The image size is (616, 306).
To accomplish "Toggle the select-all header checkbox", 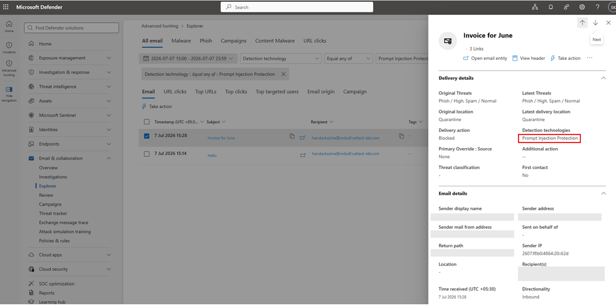I will point(147,122).
